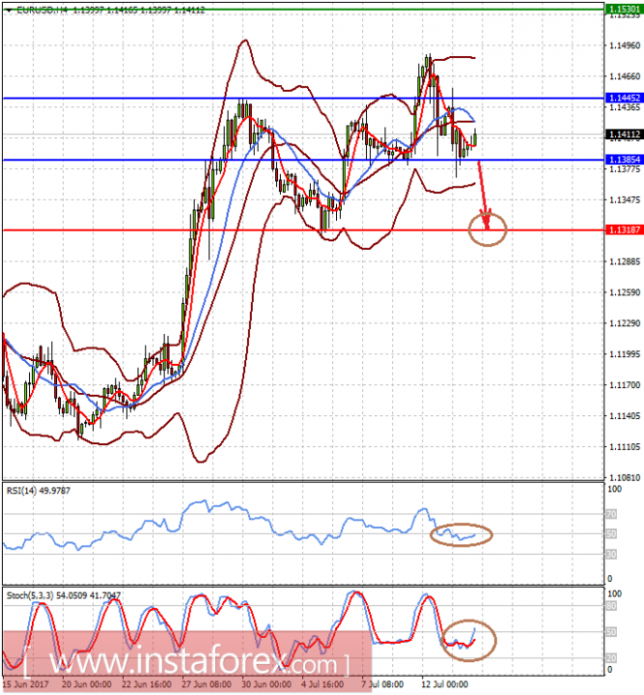Select the green horizontal line at chart top
The height and width of the screenshot is (695, 644).
point(291,8)
